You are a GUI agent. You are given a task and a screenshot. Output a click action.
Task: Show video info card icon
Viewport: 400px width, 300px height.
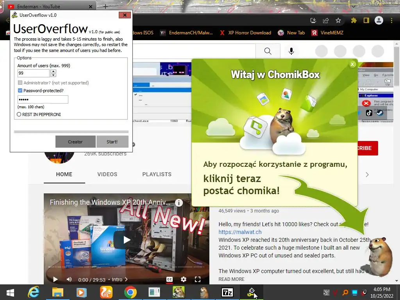point(179,203)
